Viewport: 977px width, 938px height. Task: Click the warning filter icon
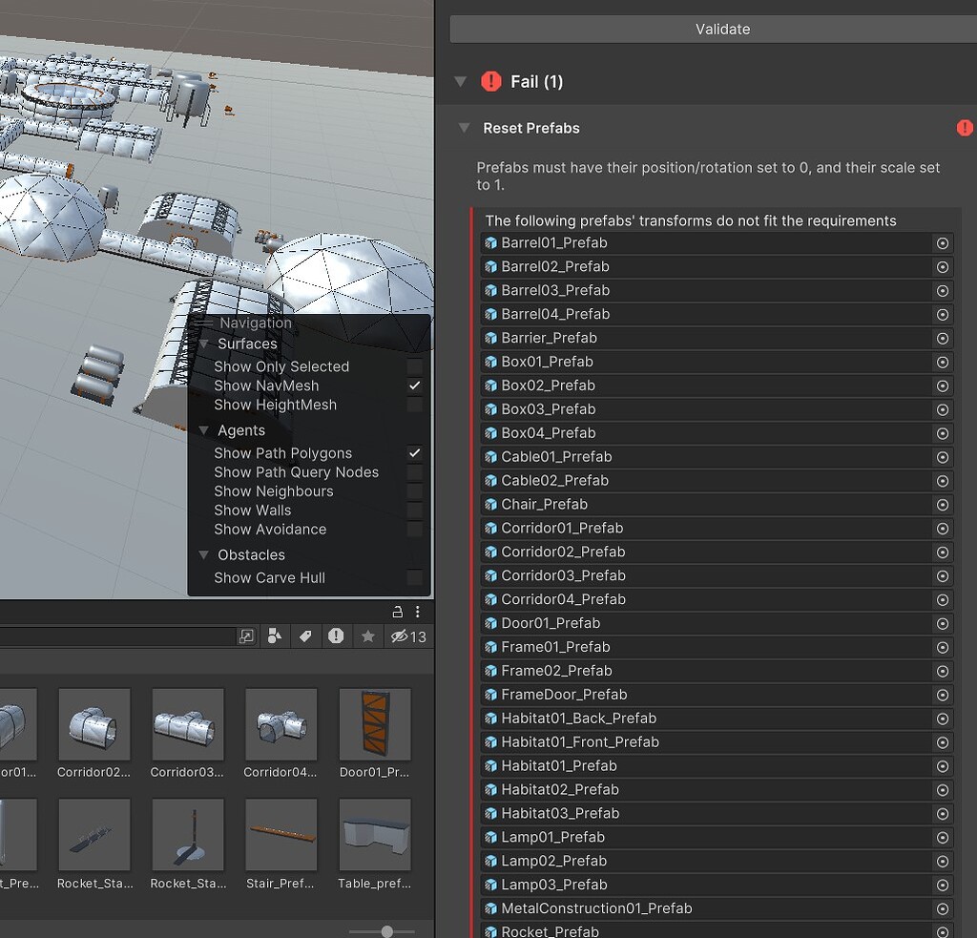336,636
